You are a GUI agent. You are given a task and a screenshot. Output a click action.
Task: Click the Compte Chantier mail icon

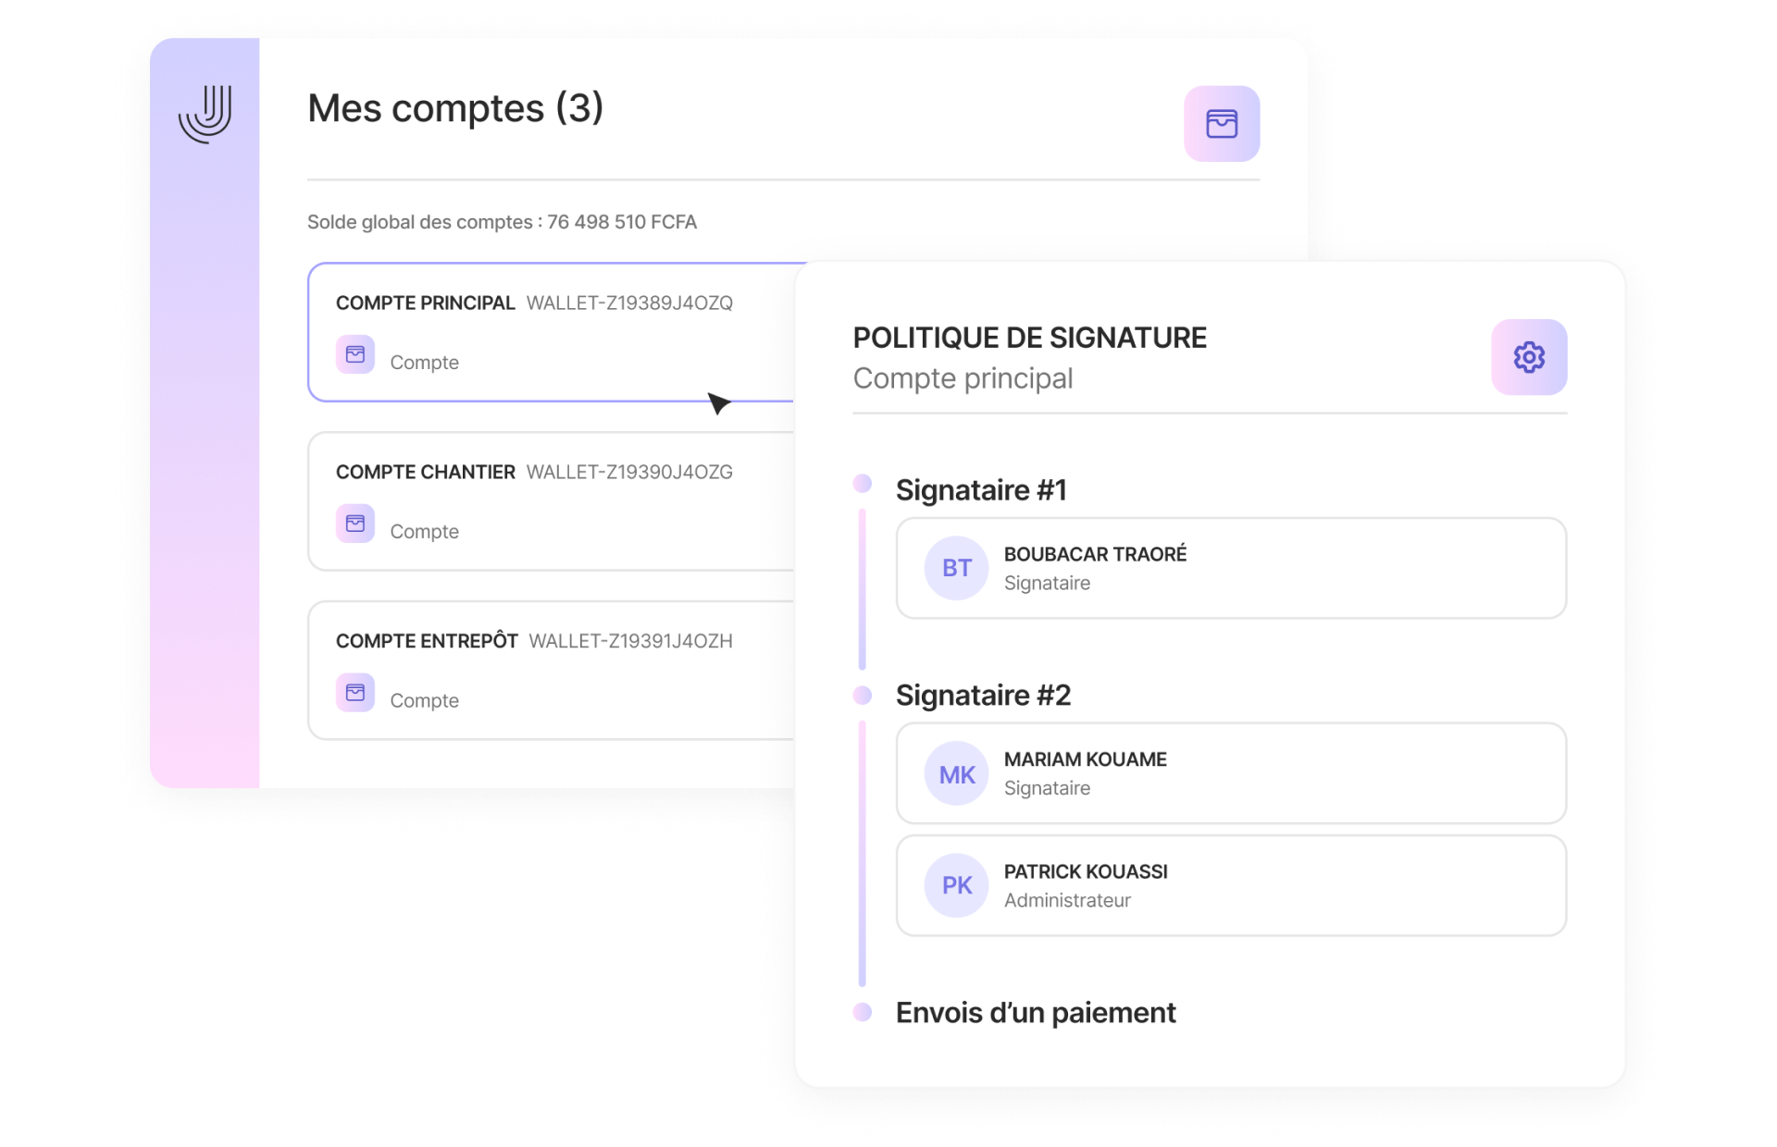tap(354, 528)
